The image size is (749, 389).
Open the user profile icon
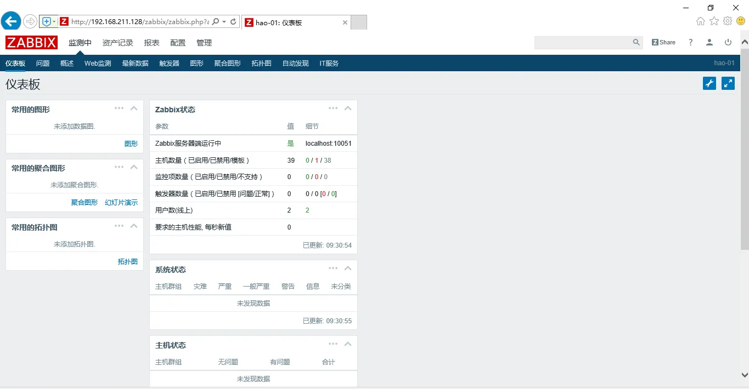pos(709,42)
